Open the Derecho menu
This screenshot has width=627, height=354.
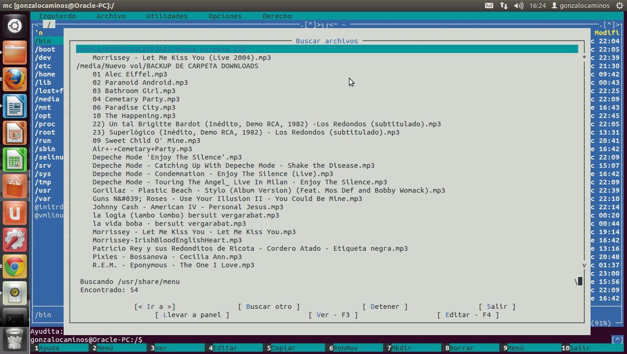277,16
